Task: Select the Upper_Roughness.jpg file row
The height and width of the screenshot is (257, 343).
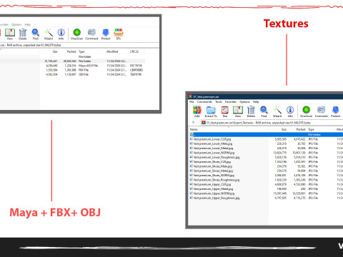Action: [x=266, y=198]
